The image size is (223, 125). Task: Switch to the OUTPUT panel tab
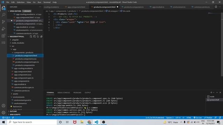(x=87, y=93)
